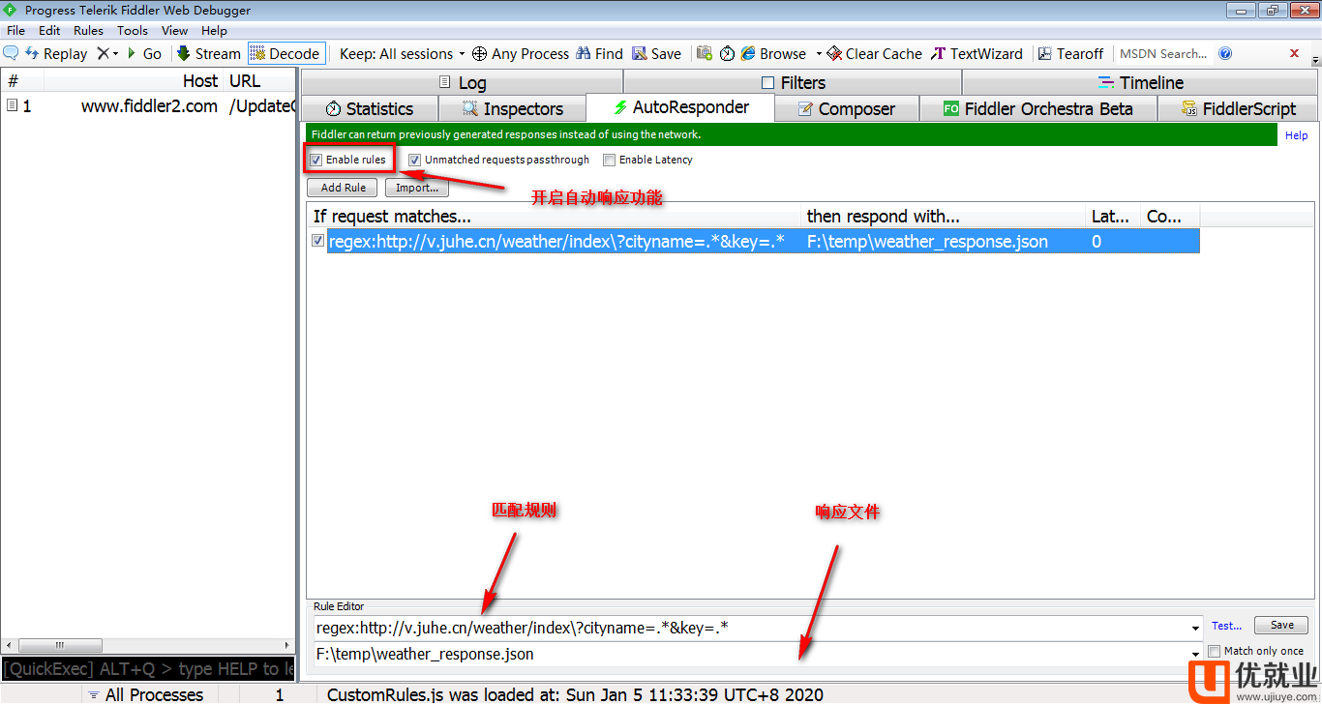
Task: Open the FiddlerScript tab
Action: [x=1238, y=108]
